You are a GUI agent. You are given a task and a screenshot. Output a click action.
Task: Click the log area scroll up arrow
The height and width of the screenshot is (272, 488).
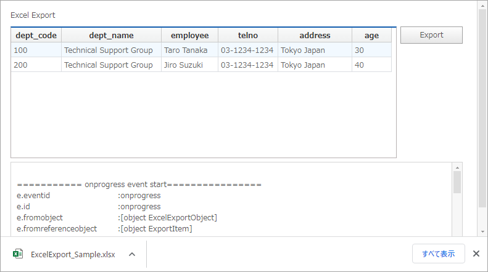(457, 167)
